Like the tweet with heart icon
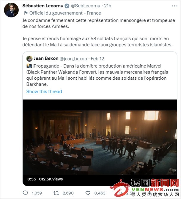The image size is (181, 199). tap(88, 193)
